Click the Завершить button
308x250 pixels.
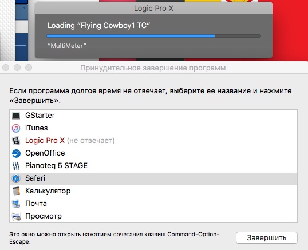(267, 237)
